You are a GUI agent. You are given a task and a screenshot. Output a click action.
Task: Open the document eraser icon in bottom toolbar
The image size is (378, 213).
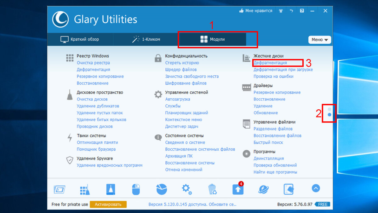point(289,189)
